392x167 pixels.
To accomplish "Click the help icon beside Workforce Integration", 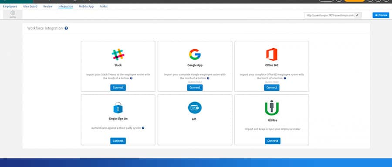I will (66, 28).
